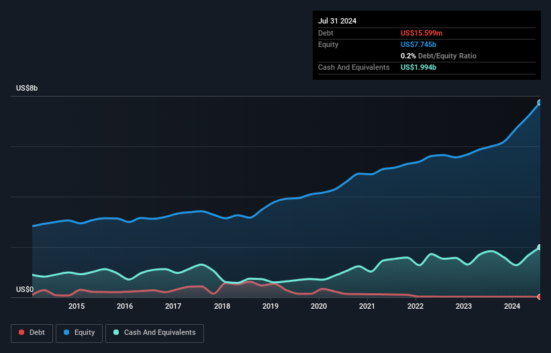Click the 2018 x-axis label
Screen dimensions: 551x353
pyautogui.click(x=222, y=306)
